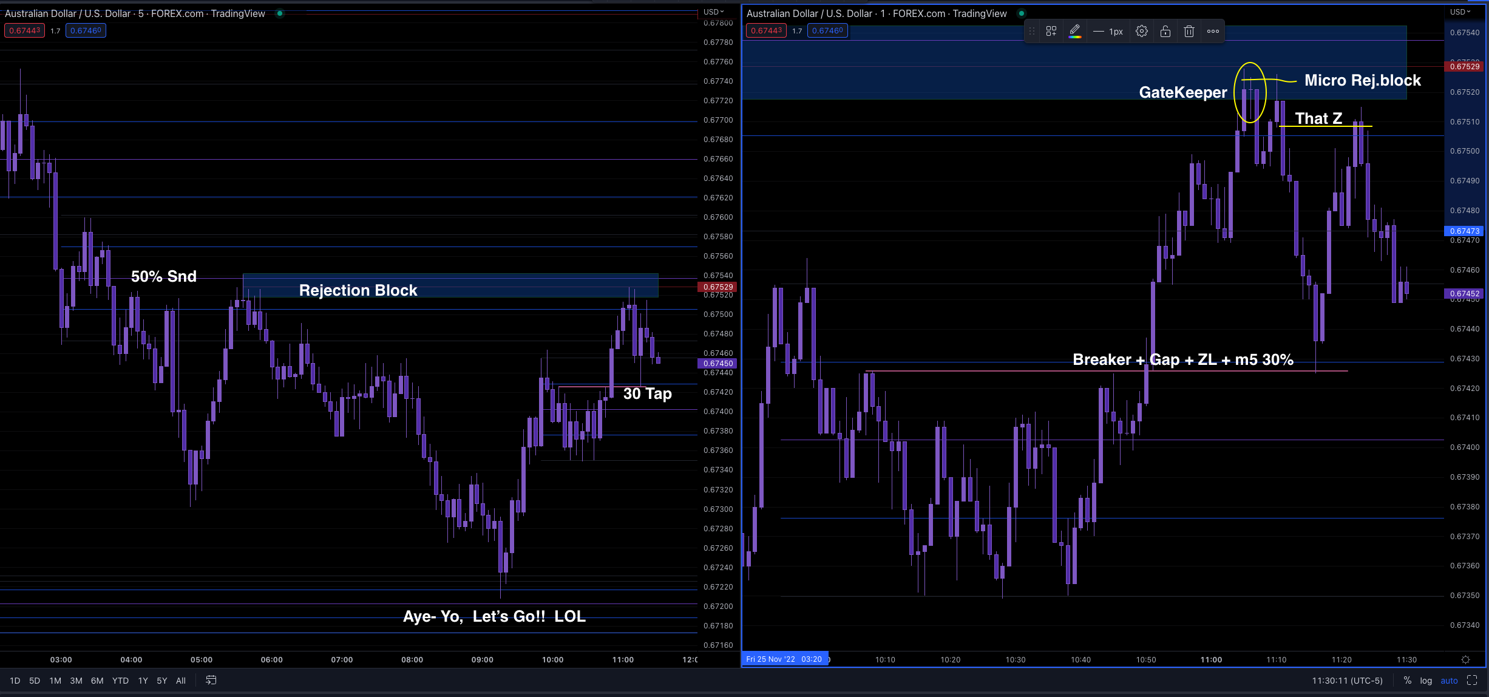
Task: Disable auto scaling on the price axis
Action: [1450, 681]
